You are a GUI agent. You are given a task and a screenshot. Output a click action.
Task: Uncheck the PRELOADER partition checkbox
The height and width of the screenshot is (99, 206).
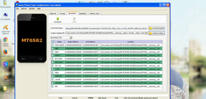[52, 45]
